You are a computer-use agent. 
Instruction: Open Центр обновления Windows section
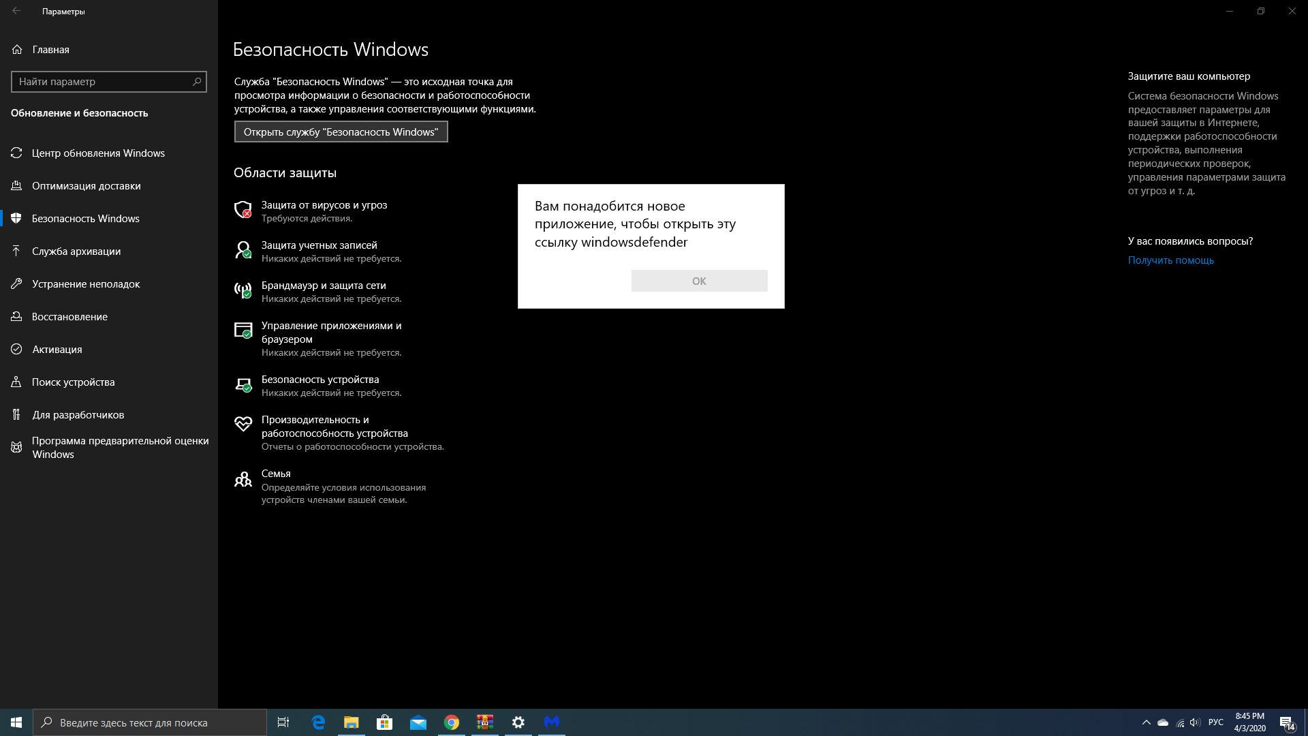click(109, 153)
